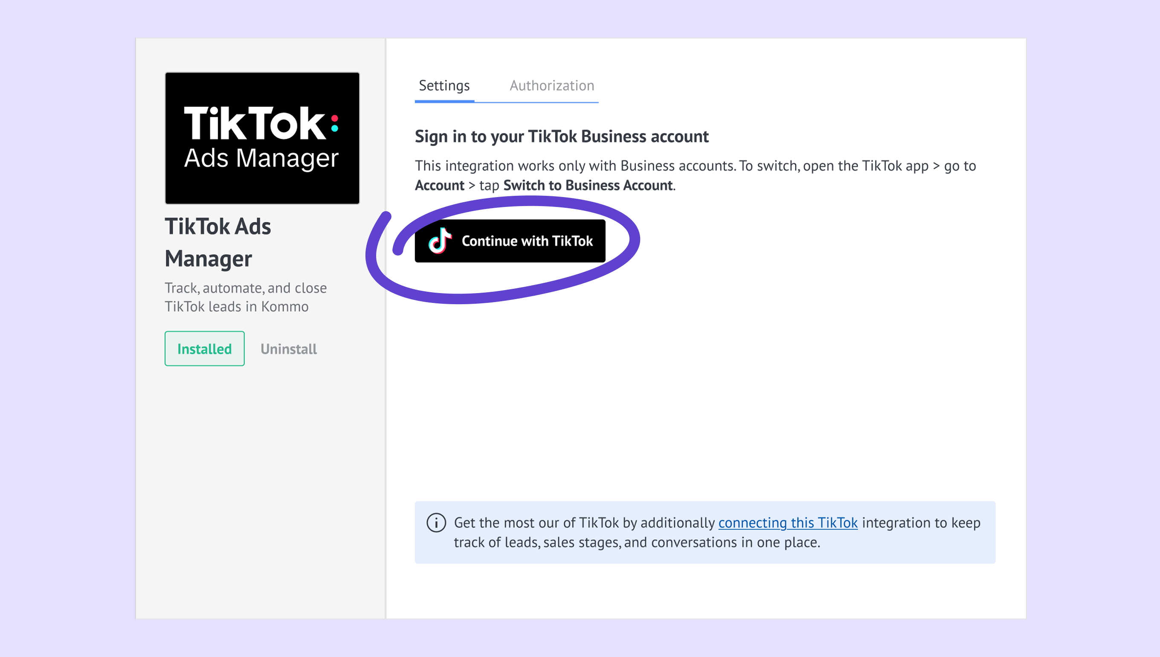Click the green Installed button
This screenshot has height=657, width=1160.
[204, 349]
